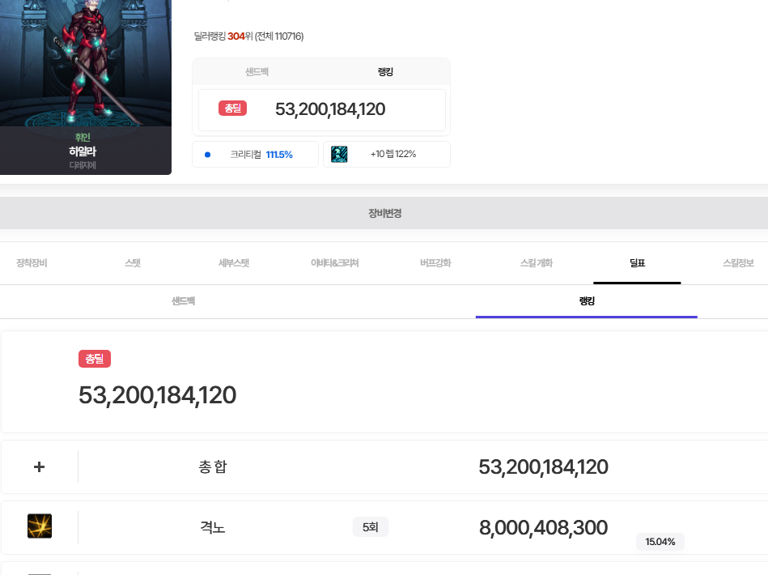
Task: Click the +10 렙 skill icon
Action: [339, 154]
